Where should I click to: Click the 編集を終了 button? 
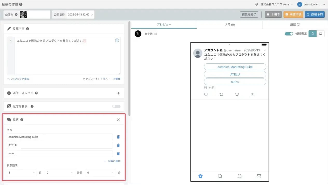pyautogui.click(x=249, y=15)
